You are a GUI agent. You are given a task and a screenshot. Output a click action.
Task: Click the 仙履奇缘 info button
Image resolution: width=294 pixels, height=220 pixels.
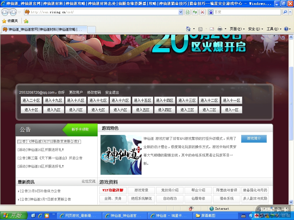(x=198, y=199)
